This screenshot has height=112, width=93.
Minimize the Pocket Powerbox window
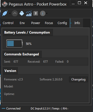73,3
